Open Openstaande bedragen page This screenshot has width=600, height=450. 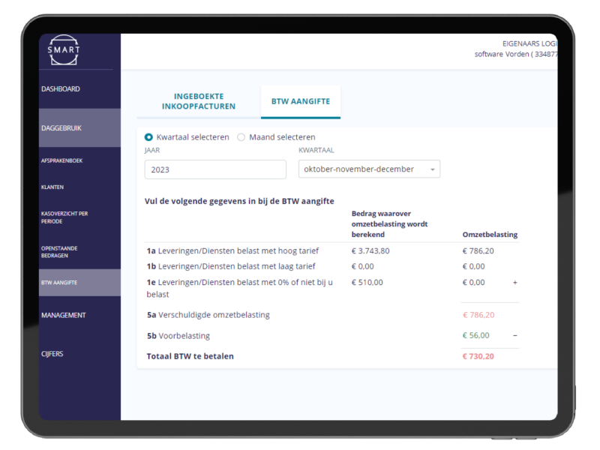[60, 252]
